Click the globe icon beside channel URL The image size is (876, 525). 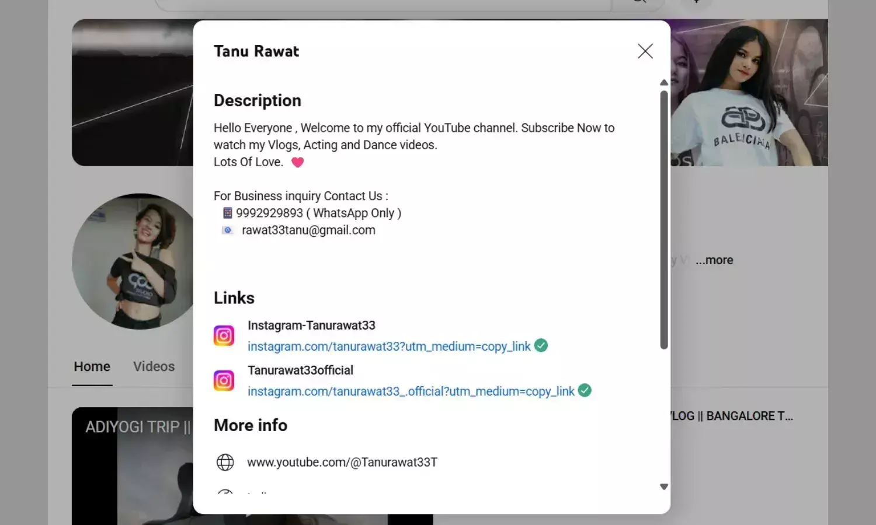tap(225, 463)
